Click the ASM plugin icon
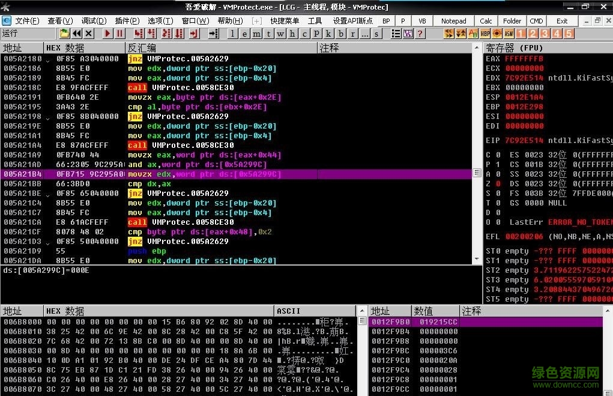Screen dimensions: 613x396 (x=509, y=34)
